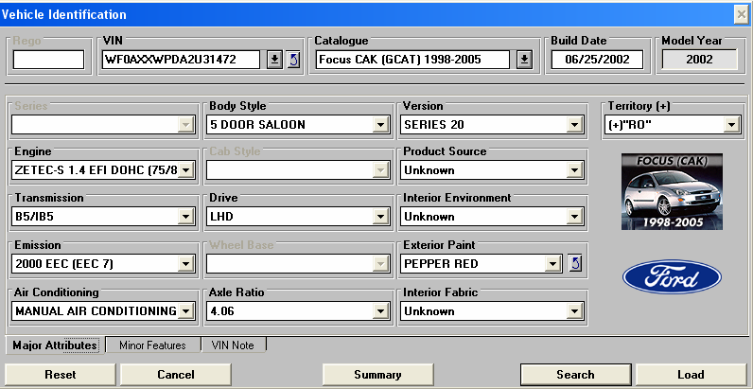Viewport: 753px width, 389px height.
Task: Click the refresh icon next to VIN field
Action: pos(293,60)
